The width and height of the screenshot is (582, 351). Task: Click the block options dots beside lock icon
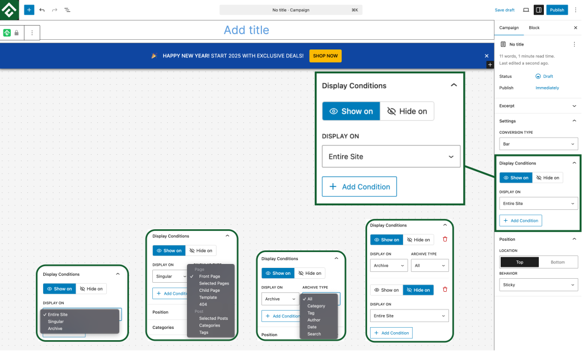tap(32, 33)
